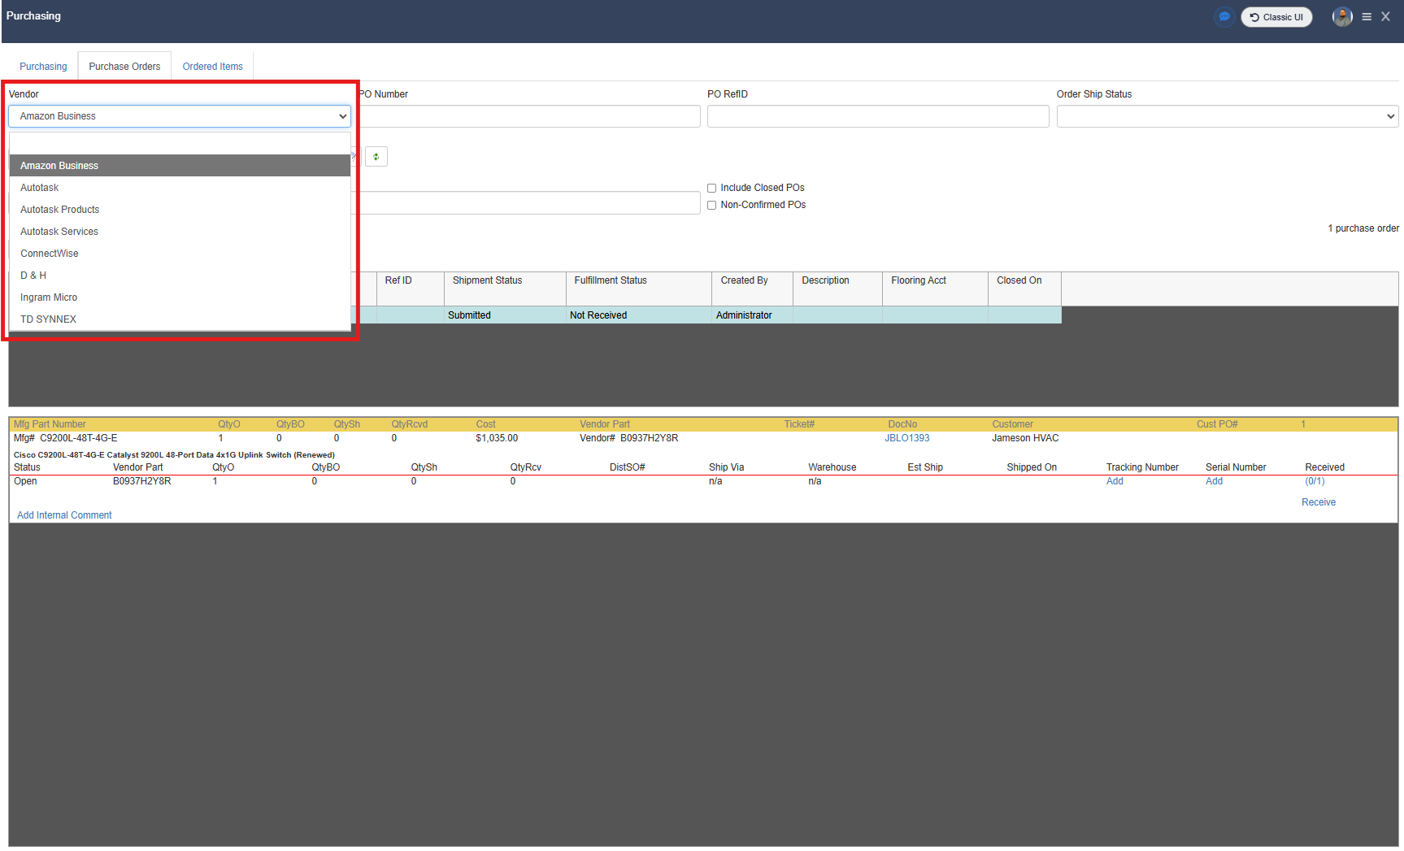1404x851 pixels.
Task: Click the user profile avatar
Action: 1342,17
